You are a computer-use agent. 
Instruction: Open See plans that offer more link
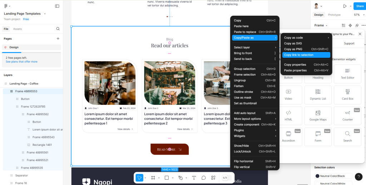(x=21, y=62)
